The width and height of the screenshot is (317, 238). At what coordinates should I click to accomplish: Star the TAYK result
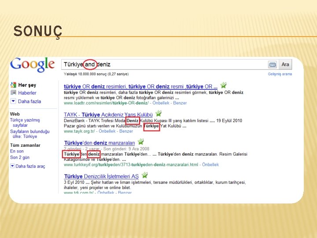tap(158, 113)
